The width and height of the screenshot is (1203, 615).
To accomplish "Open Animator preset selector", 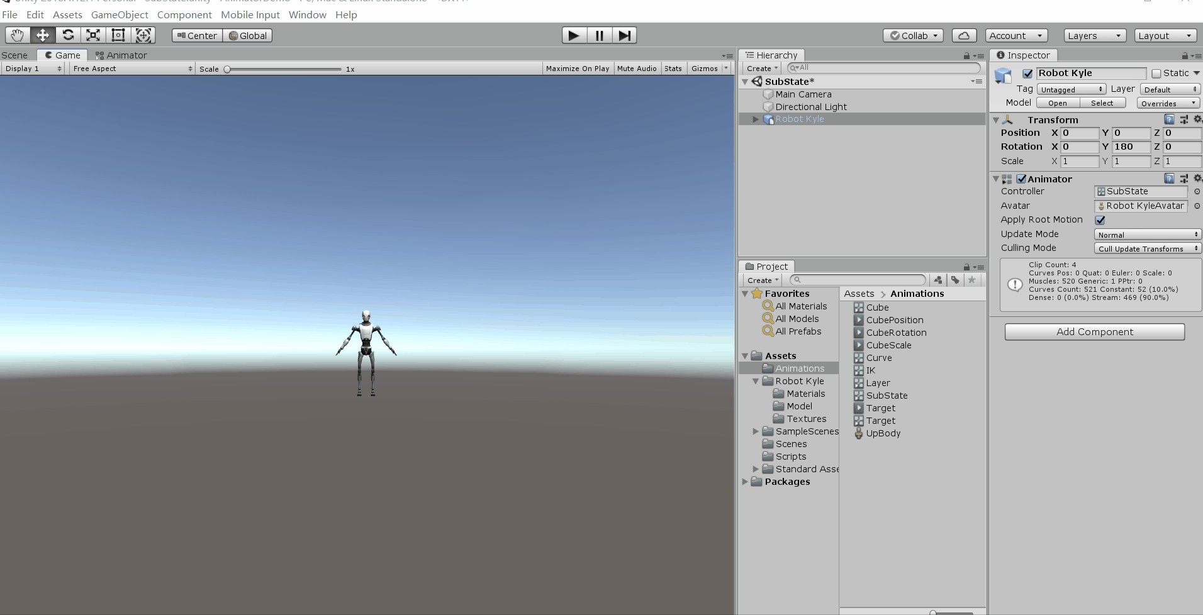I will point(1183,179).
